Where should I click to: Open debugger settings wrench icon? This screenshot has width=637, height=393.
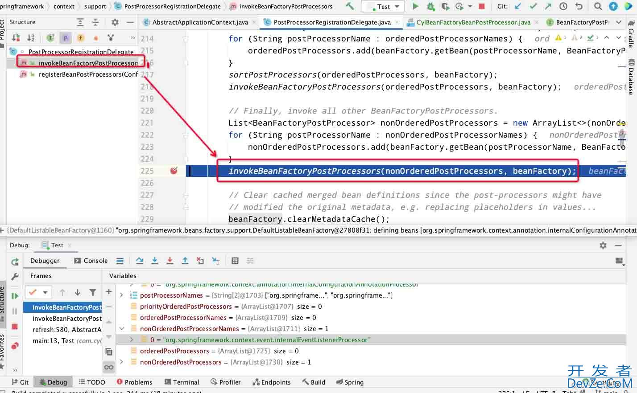(15, 277)
